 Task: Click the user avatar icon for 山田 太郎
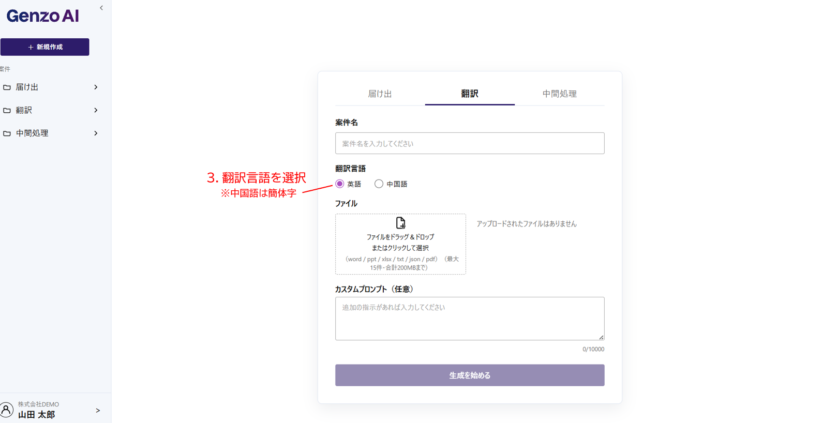[x=6, y=410]
